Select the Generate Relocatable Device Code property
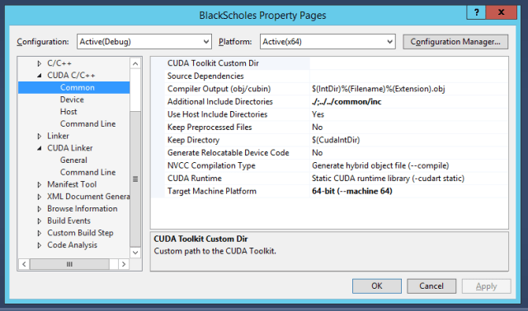Viewport: 528px width, 311px height. (229, 152)
